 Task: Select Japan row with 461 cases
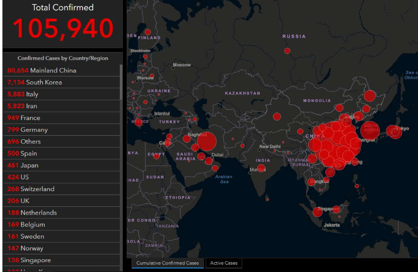[61, 165]
